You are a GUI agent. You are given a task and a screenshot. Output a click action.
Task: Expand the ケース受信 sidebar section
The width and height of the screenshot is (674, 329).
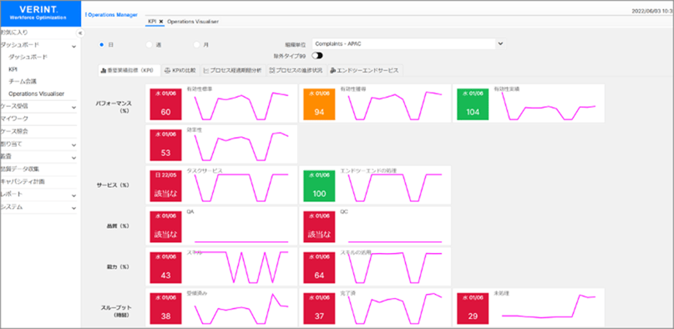(x=74, y=107)
